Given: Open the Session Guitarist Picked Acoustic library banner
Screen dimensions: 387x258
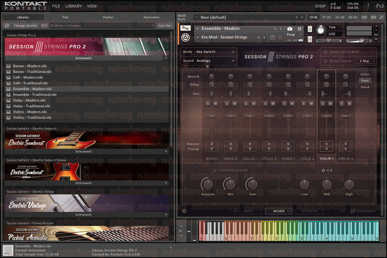Looking at the screenshot, I should point(87,234).
